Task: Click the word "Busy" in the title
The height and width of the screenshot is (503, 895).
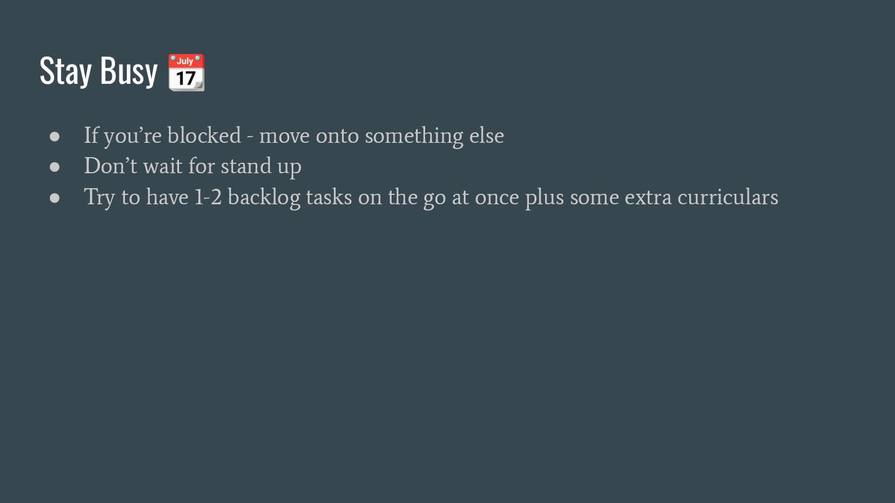Action: (129, 71)
